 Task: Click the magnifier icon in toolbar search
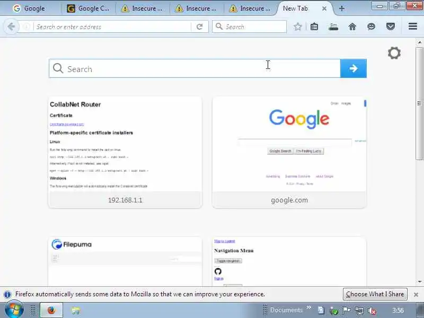click(219, 26)
